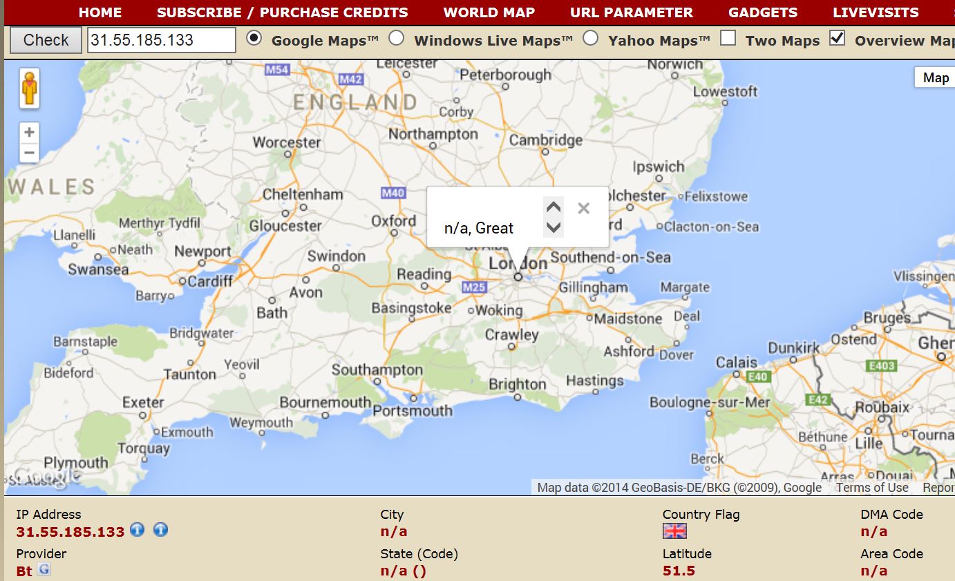This screenshot has height=581, width=955.
Task: Select the Windows Live Maps radio button
Action: [397, 39]
